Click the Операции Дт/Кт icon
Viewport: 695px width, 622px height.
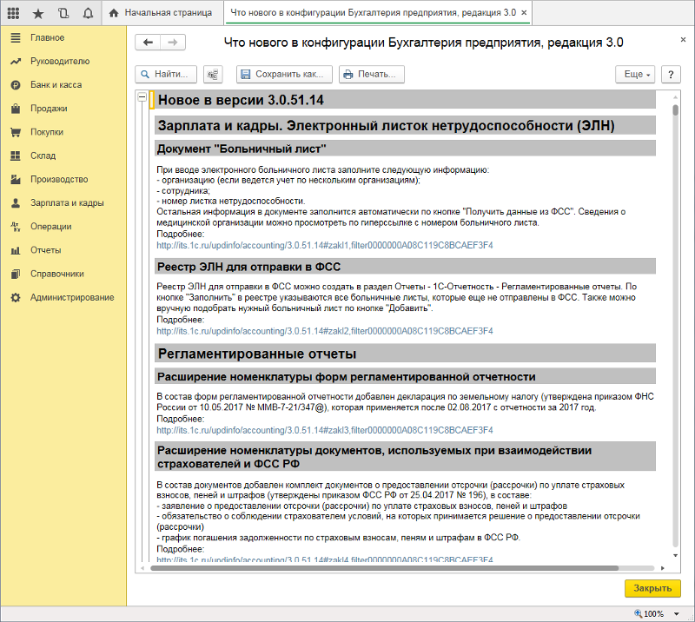[16, 227]
